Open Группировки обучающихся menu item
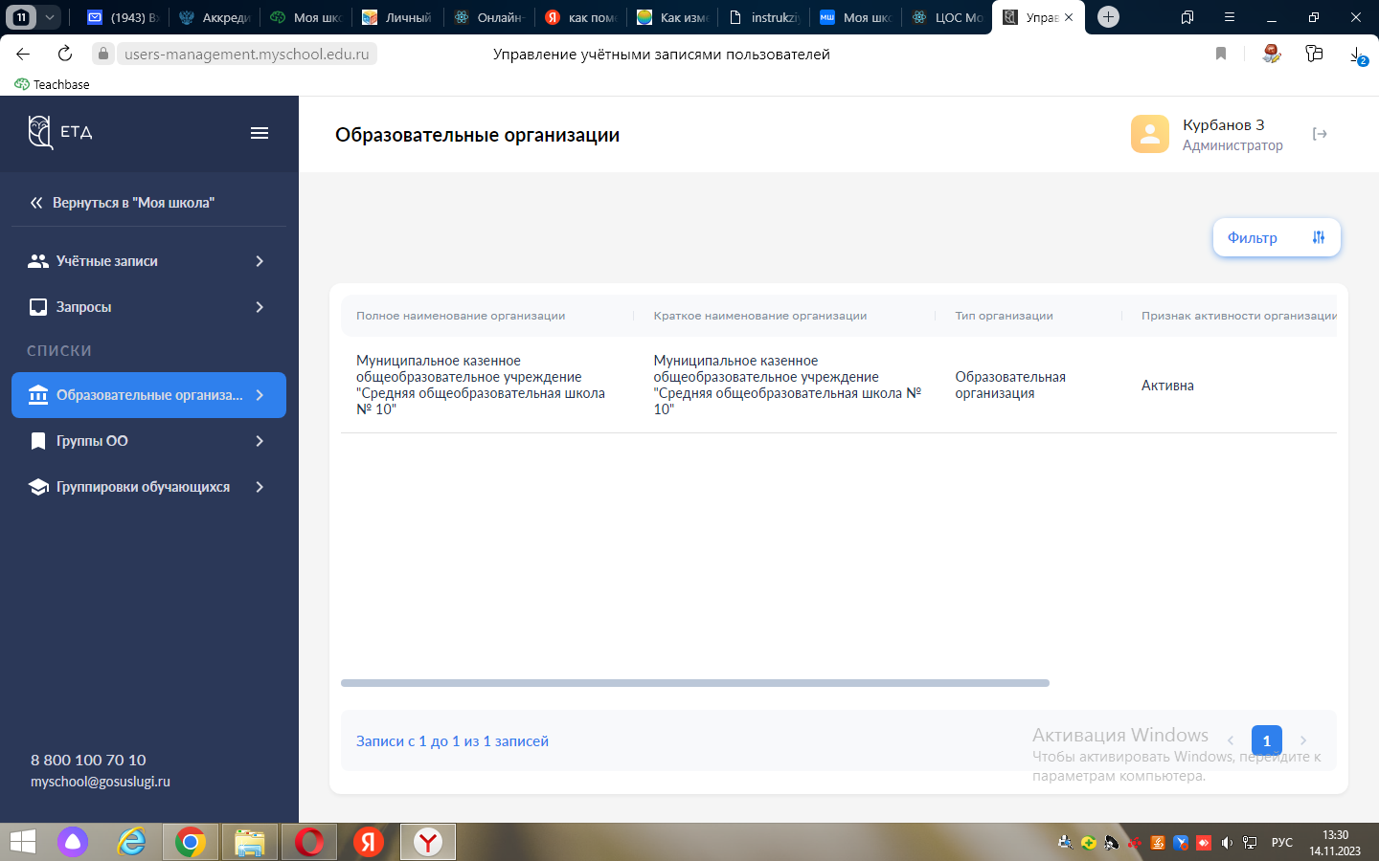Screen dimensions: 1379x861 tap(148, 487)
